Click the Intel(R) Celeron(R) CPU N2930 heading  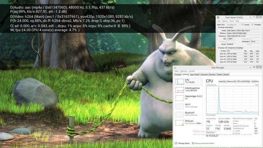239,81
